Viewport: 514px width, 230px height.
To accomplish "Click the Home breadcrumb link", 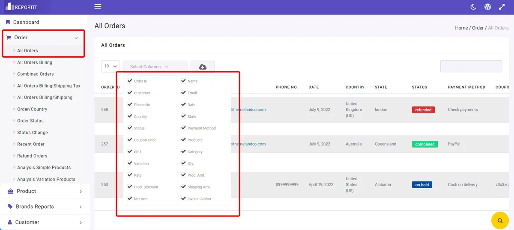I will point(461,28).
